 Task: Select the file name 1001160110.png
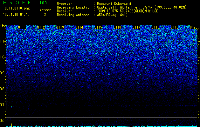coord(16,8)
